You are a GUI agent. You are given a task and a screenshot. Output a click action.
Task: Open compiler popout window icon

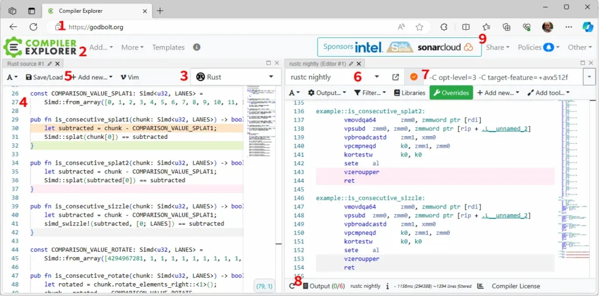click(395, 77)
